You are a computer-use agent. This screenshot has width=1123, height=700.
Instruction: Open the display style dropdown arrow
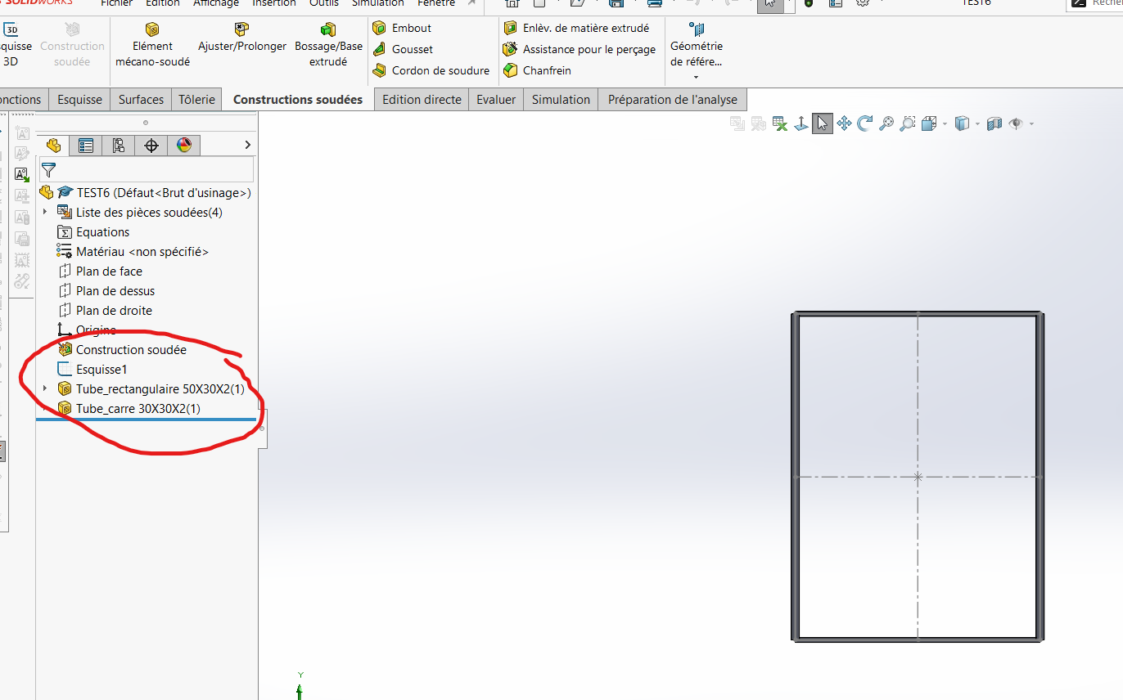[x=976, y=124]
